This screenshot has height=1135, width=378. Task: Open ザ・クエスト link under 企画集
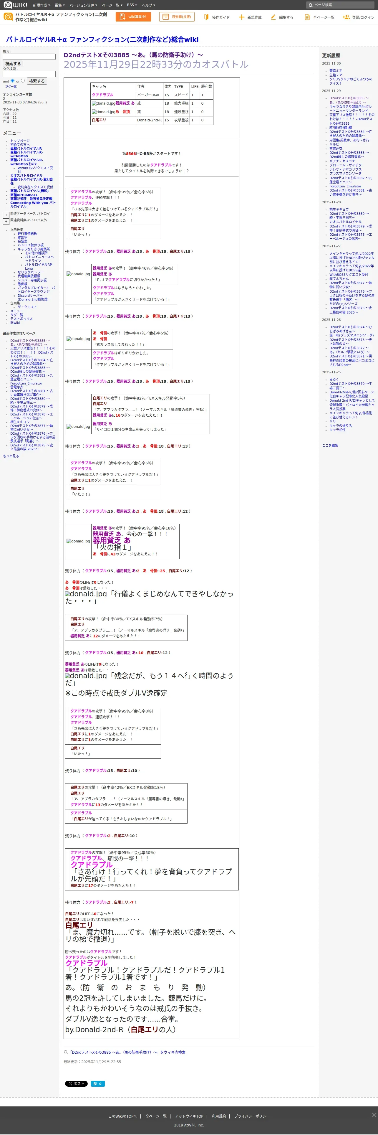[27, 307]
